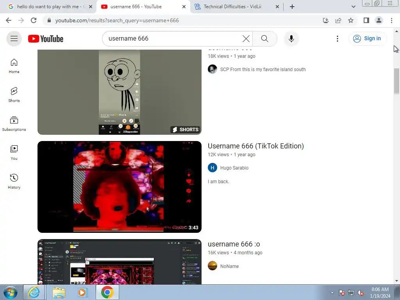This screenshot has width=400, height=300.
Task: Visit SCP From this is my favorite channel
Action: coord(263,70)
